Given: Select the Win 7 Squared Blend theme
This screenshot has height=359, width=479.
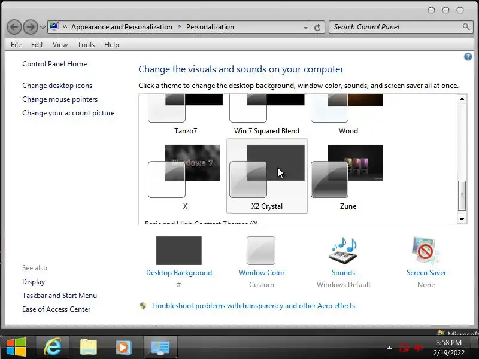Looking at the screenshot, I should click(266, 115).
